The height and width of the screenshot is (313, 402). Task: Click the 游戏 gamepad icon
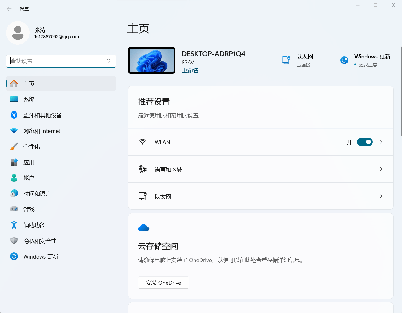(x=14, y=209)
